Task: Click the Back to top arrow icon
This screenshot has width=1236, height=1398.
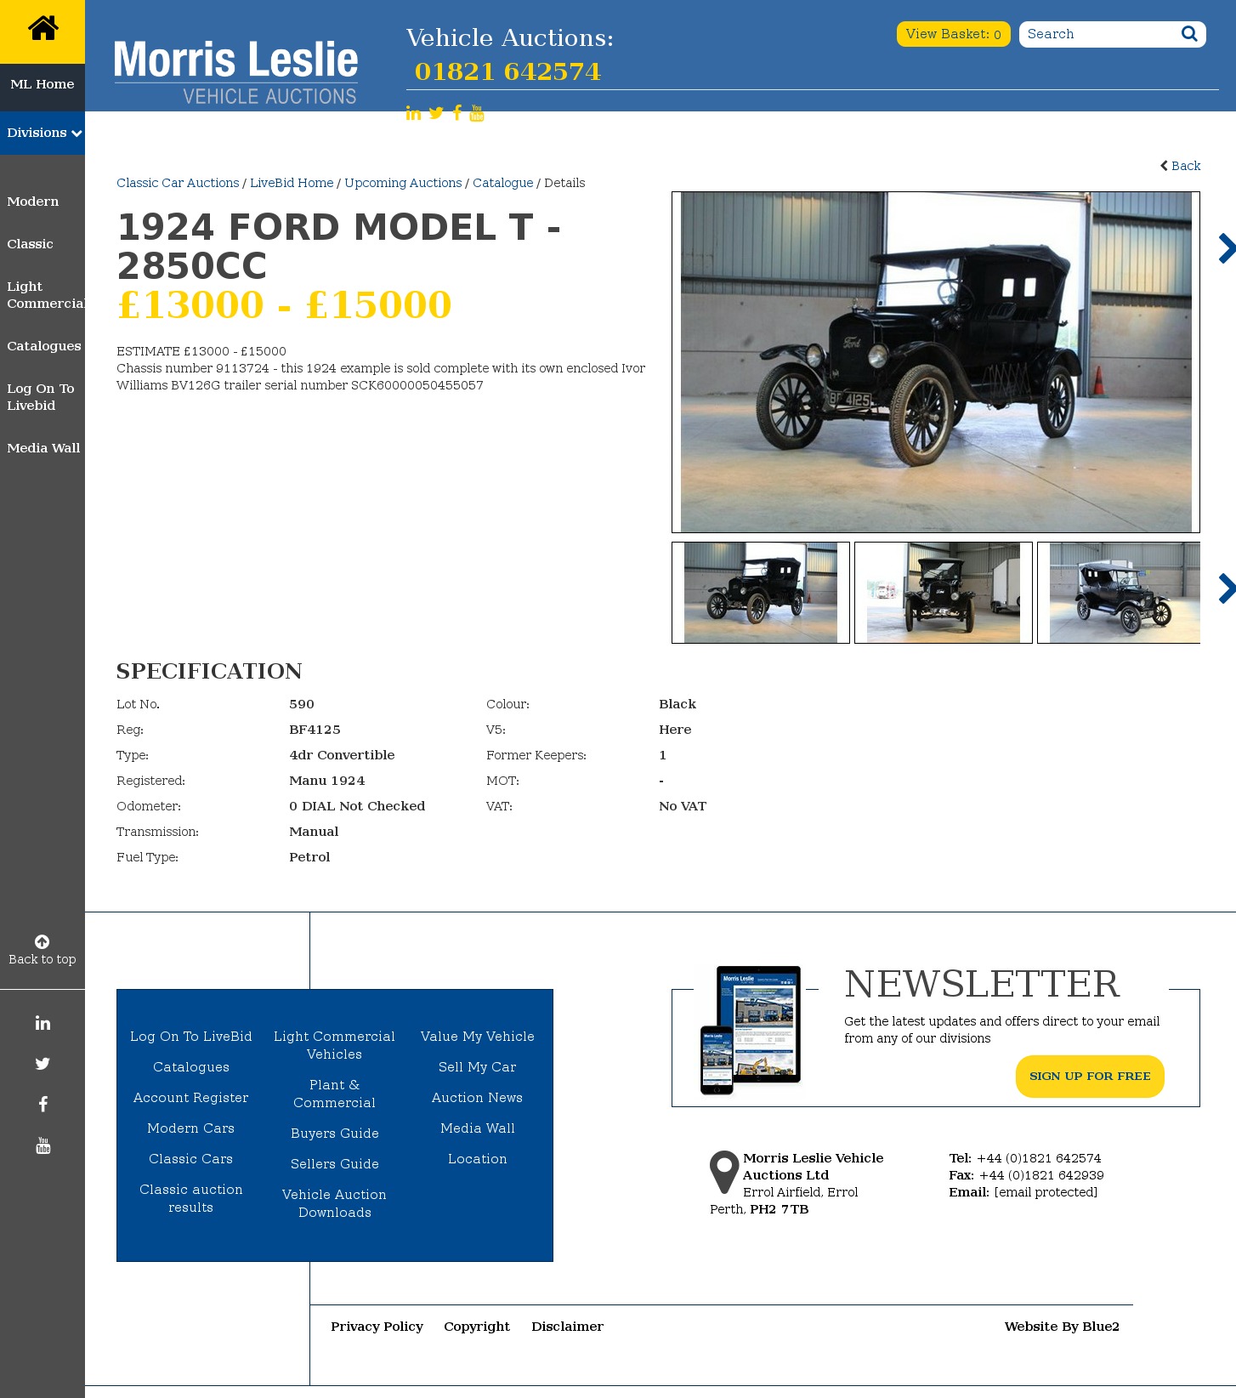Action: pyautogui.click(x=42, y=941)
